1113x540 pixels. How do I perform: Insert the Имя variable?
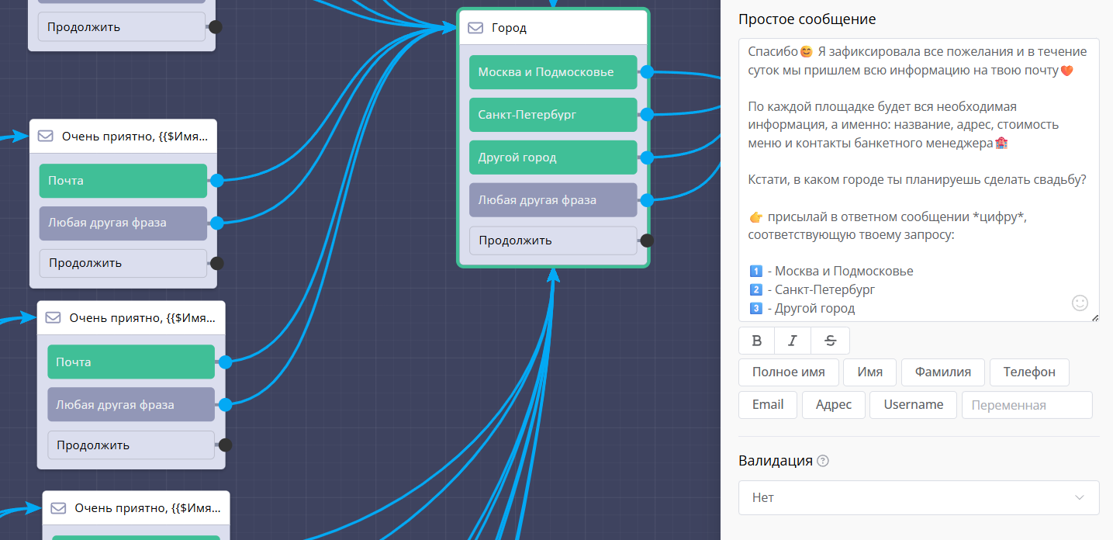point(869,372)
